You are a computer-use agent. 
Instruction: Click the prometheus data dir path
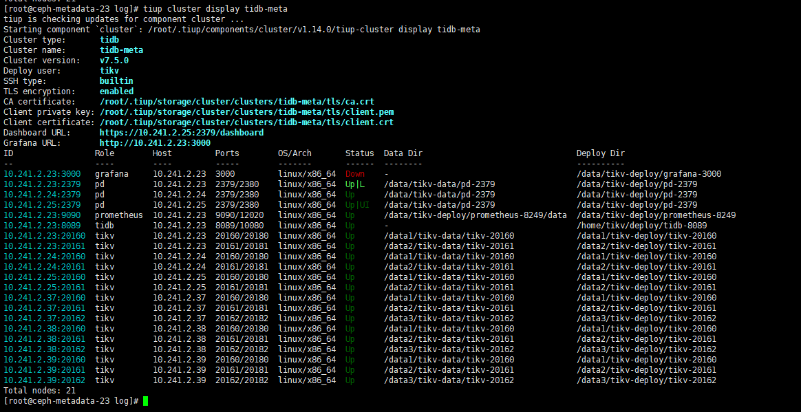point(475,215)
